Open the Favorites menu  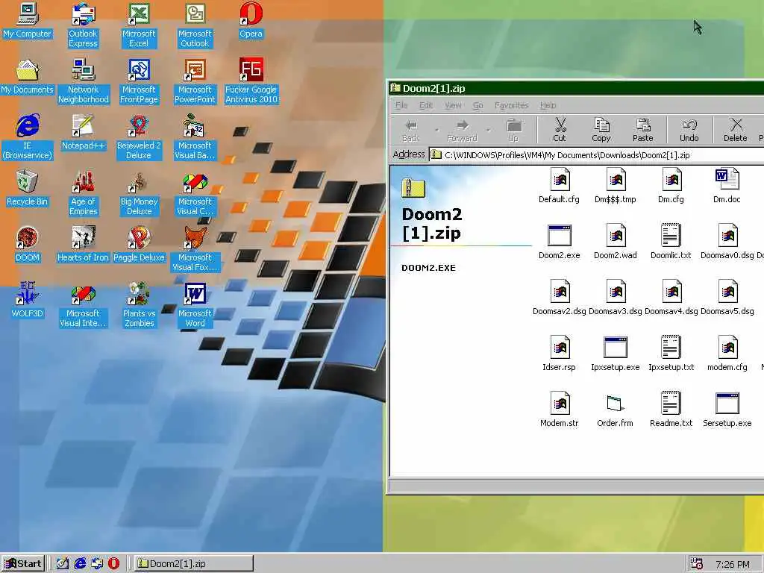click(x=511, y=105)
